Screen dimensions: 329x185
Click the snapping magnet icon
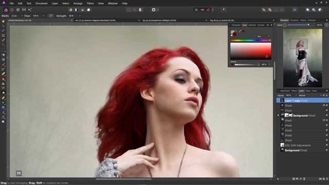pyautogui.click(x=208, y=10)
